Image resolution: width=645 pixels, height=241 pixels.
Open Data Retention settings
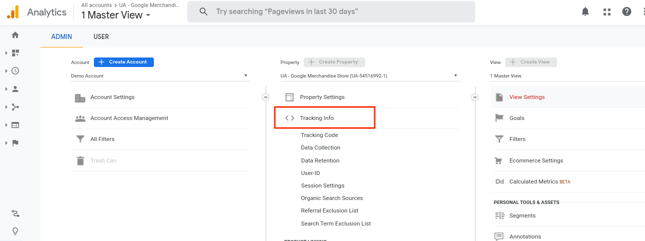(x=320, y=160)
